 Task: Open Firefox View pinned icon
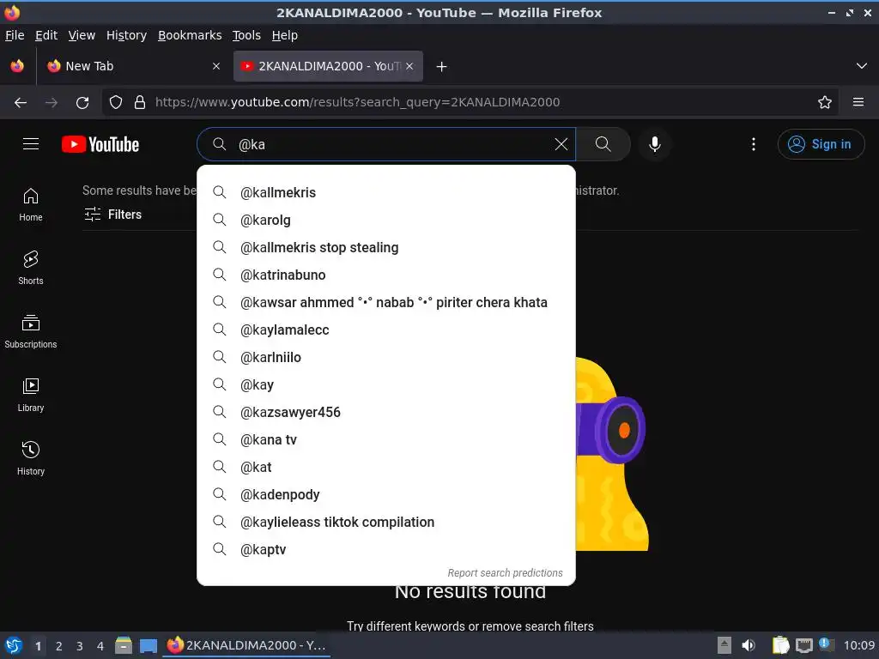[x=17, y=66]
